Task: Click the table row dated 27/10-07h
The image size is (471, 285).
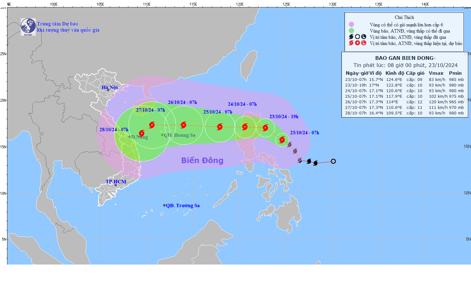Action: (x=404, y=108)
